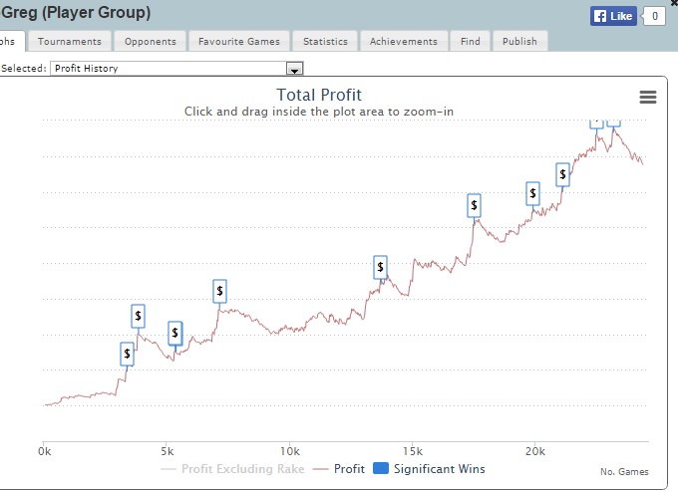Screen dimensions: 678x491
Task: Click the significant win marker near 3k games
Action: (x=128, y=354)
